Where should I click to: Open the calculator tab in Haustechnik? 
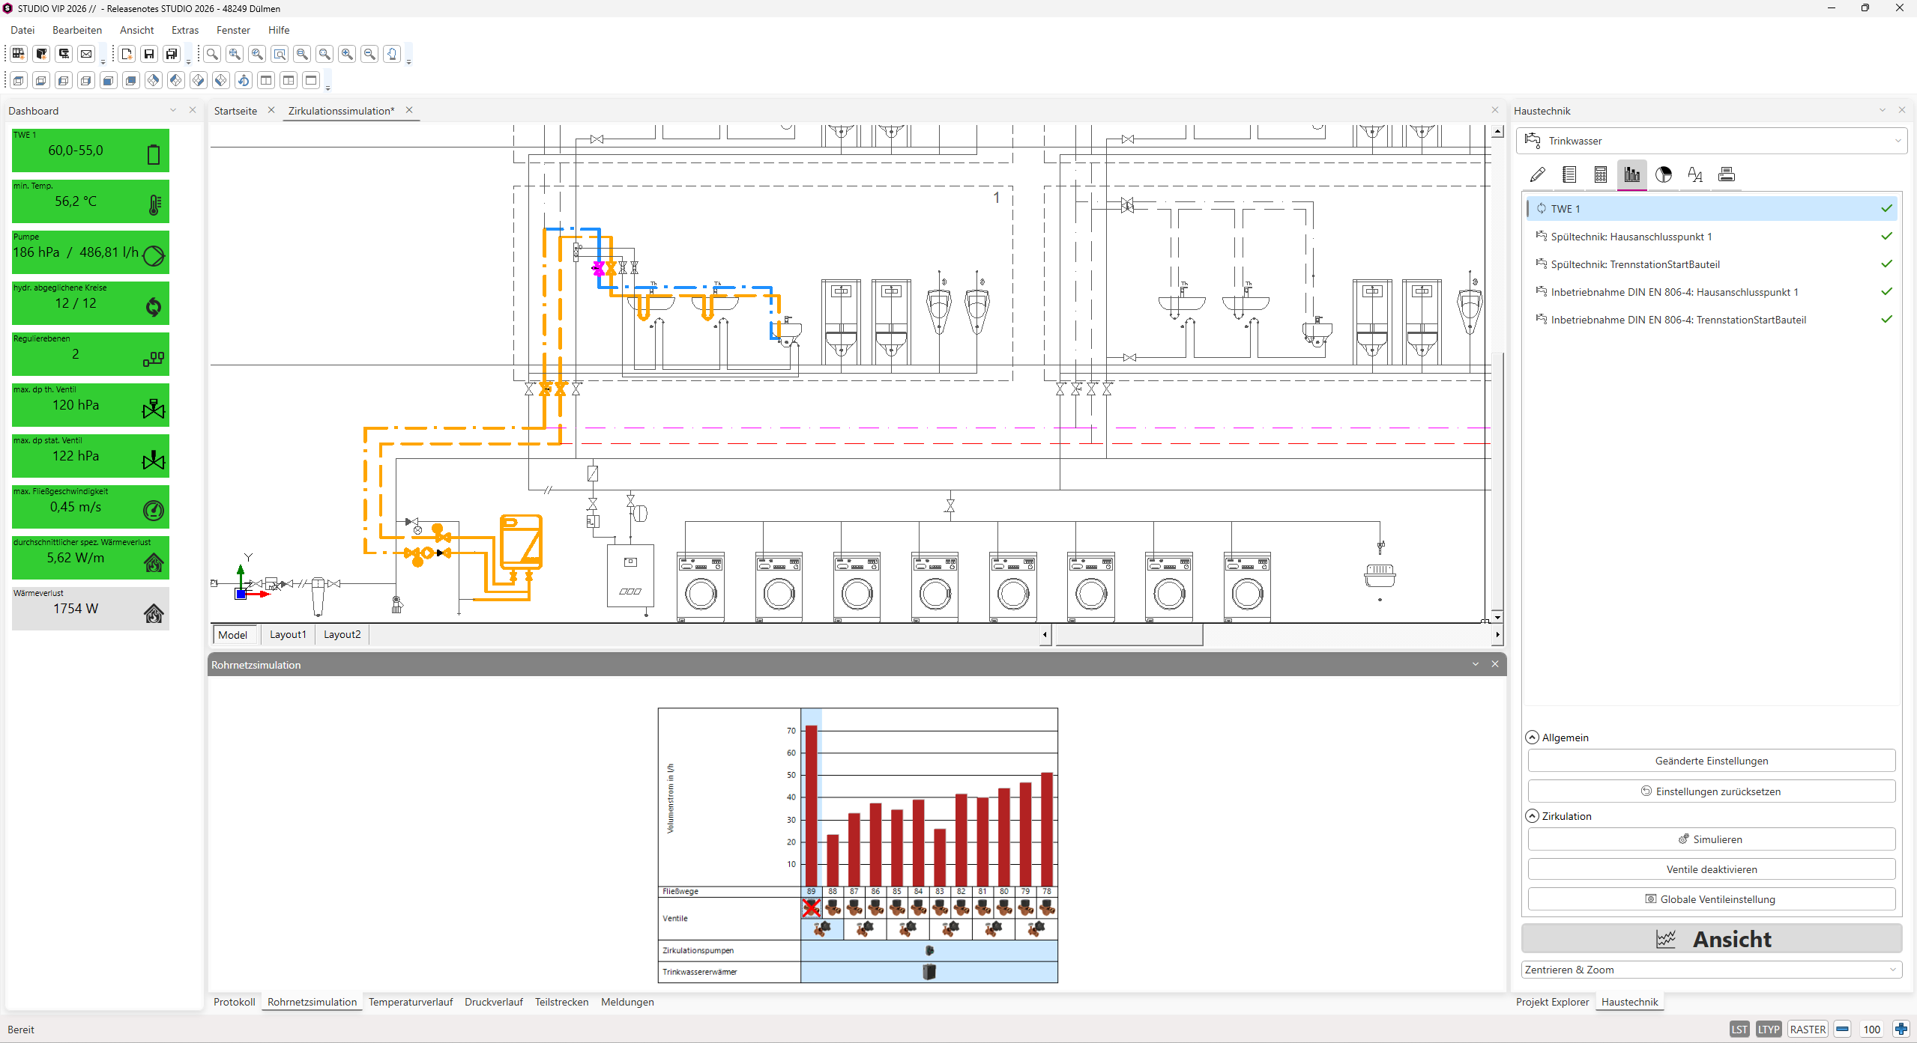[1601, 175]
